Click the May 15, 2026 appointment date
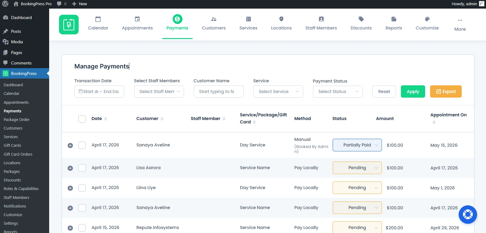This screenshot has width=486, height=233. pos(444,145)
